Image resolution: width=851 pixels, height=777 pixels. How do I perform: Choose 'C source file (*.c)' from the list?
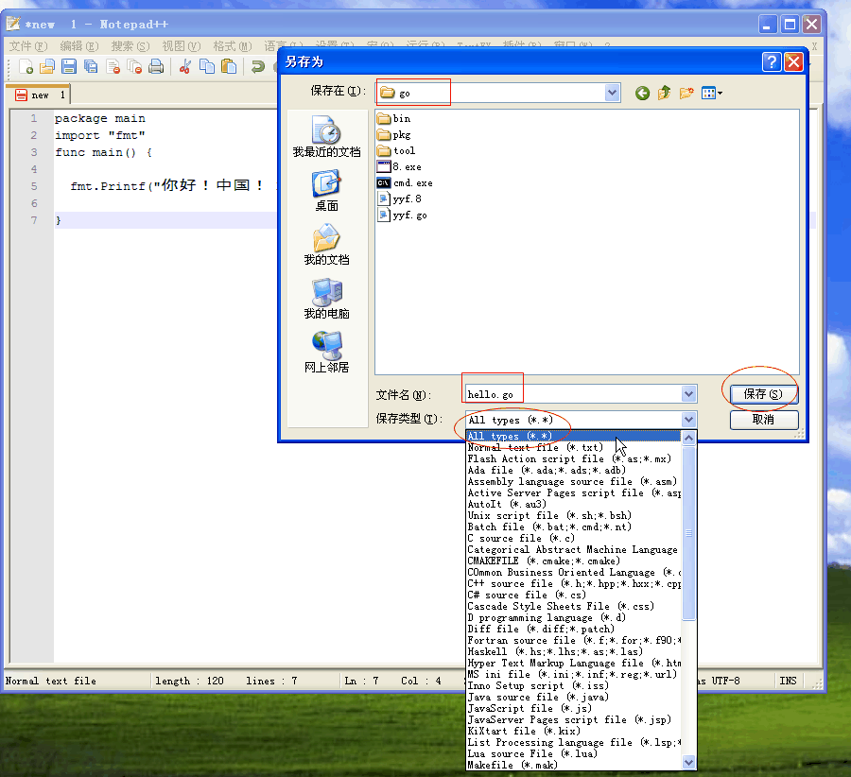(520, 538)
